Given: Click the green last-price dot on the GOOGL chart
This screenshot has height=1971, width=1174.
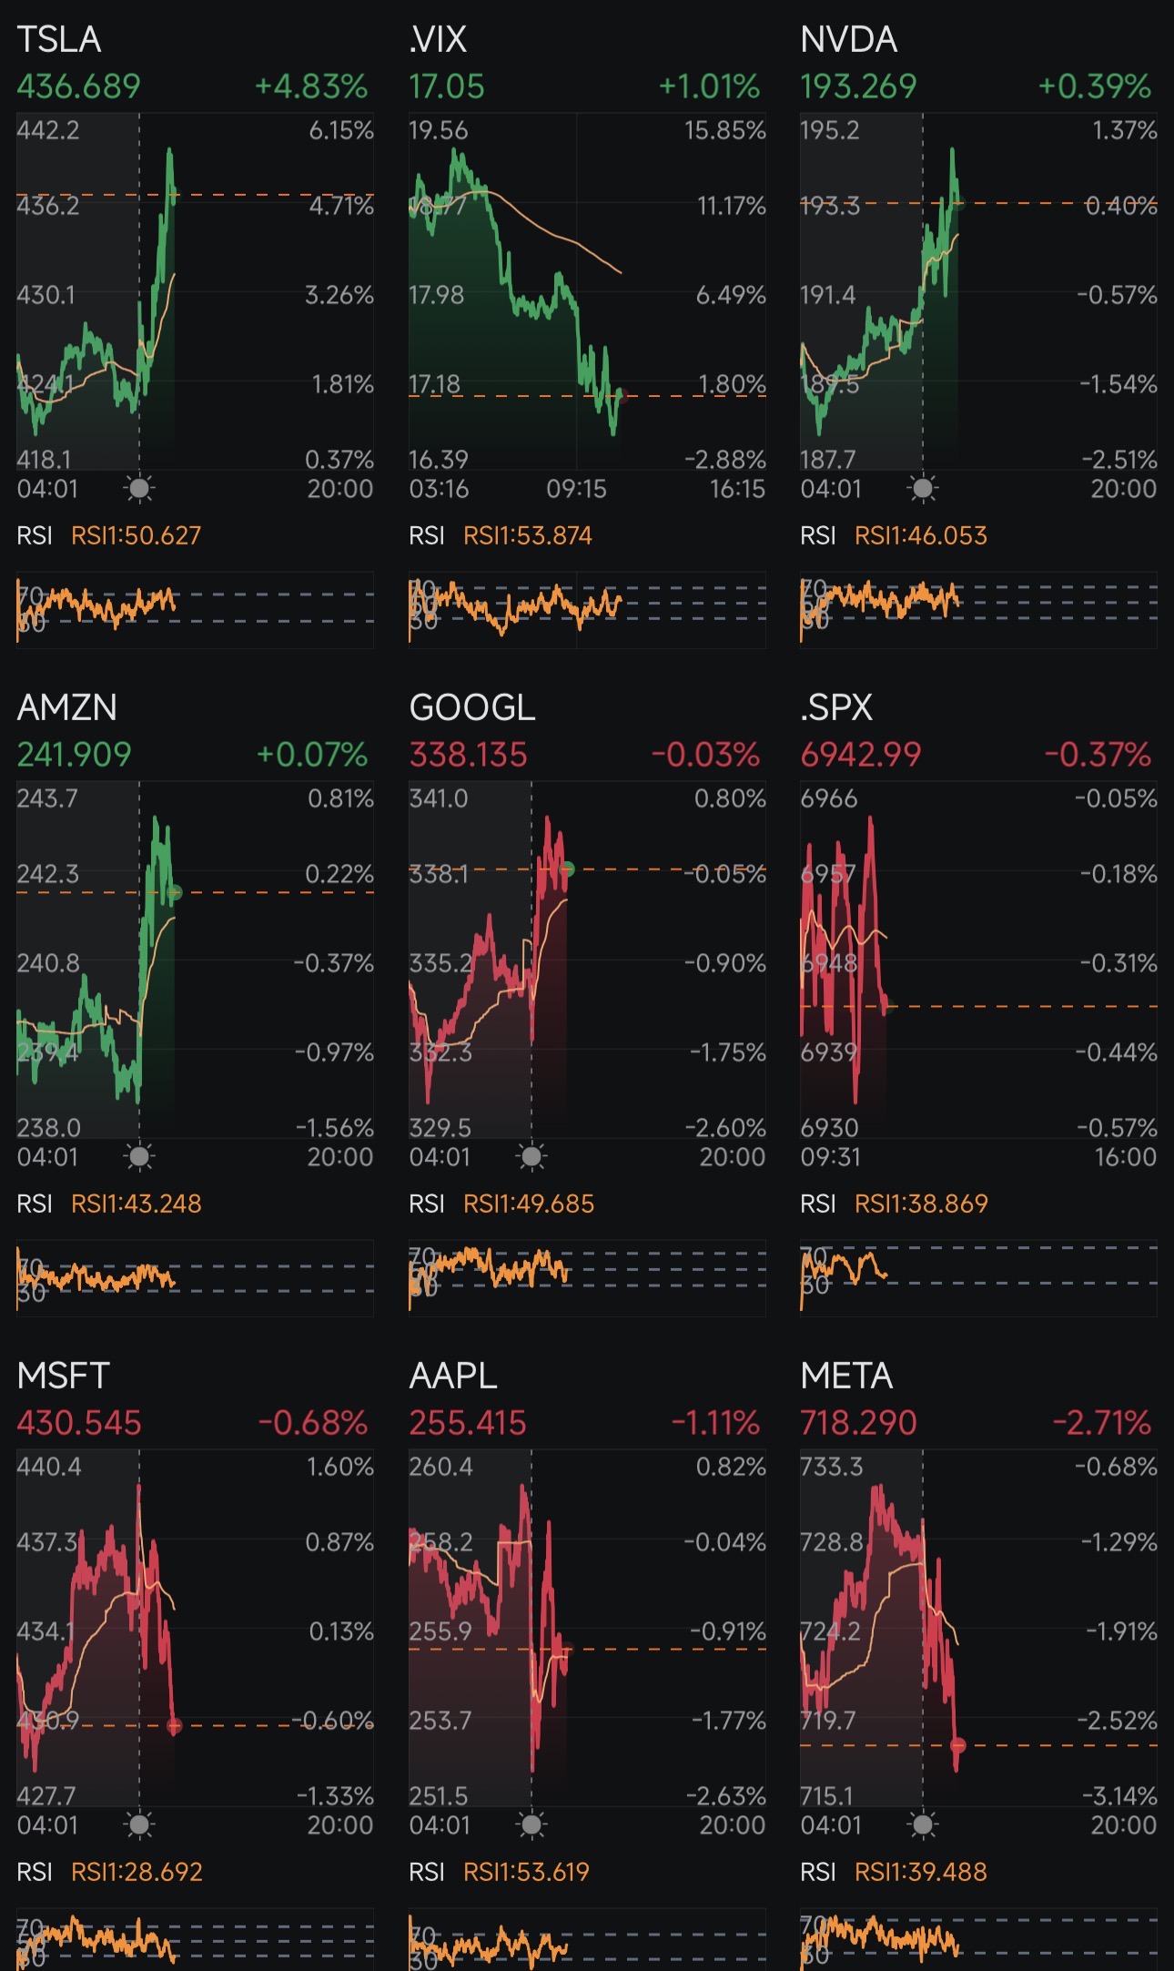Looking at the screenshot, I should click(568, 869).
